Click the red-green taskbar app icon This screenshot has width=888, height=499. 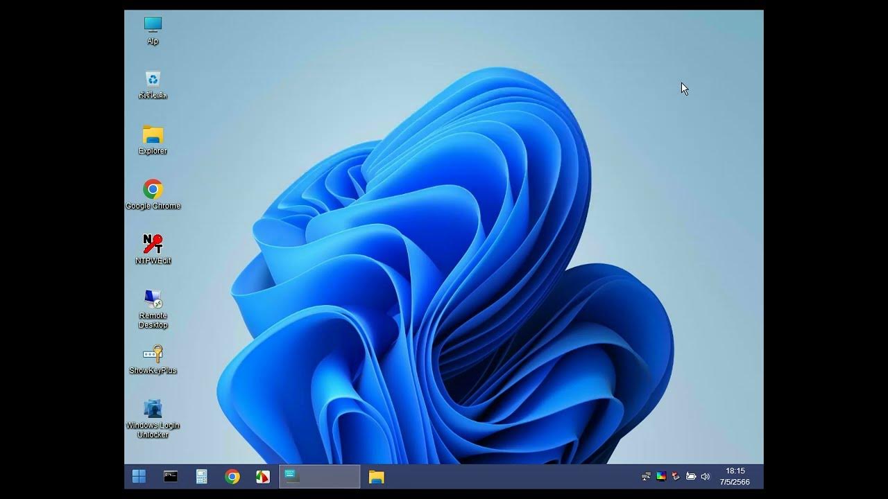coord(263,476)
